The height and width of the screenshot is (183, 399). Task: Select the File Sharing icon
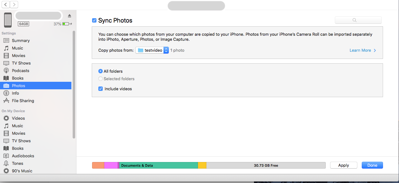pos(6,101)
